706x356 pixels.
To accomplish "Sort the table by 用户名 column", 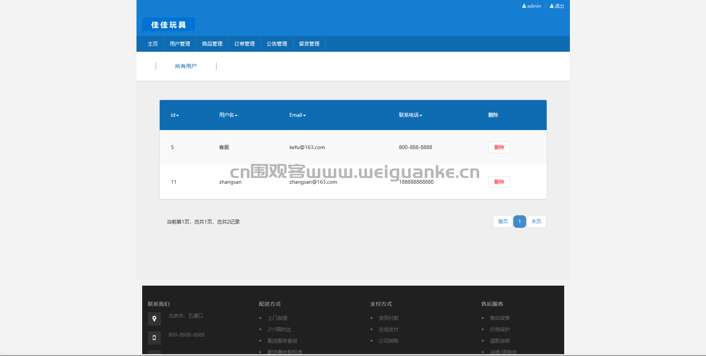I will (x=228, y=115).
